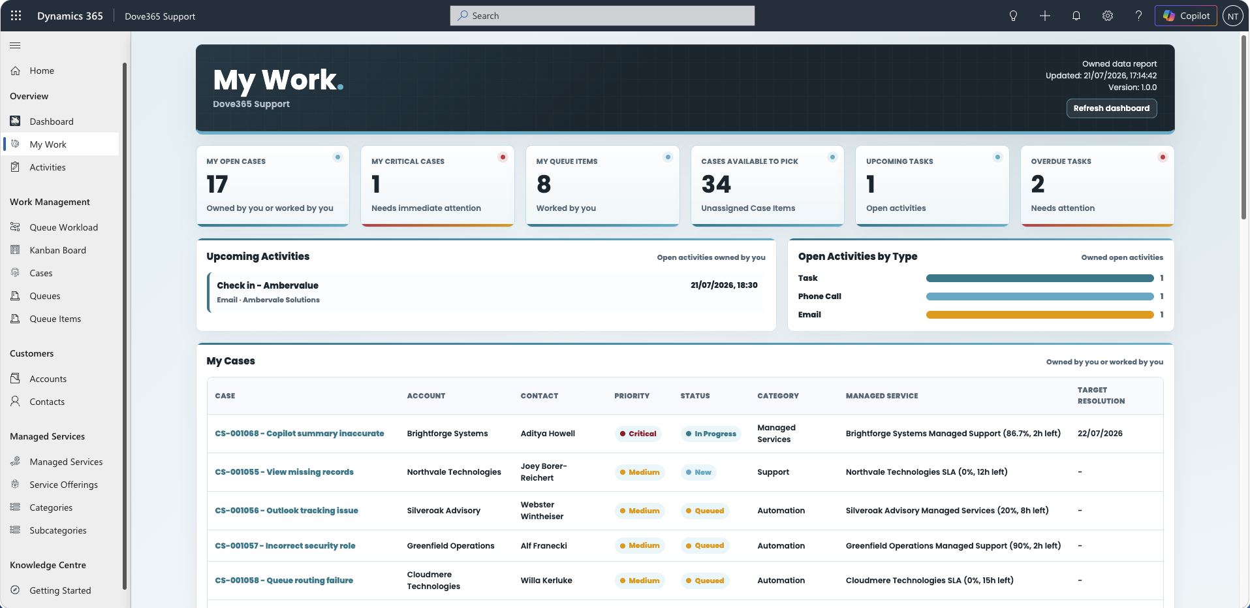Screen dimensions: 1250x608
Task: Click the Kanban Board icon
Action: point(15,250)
